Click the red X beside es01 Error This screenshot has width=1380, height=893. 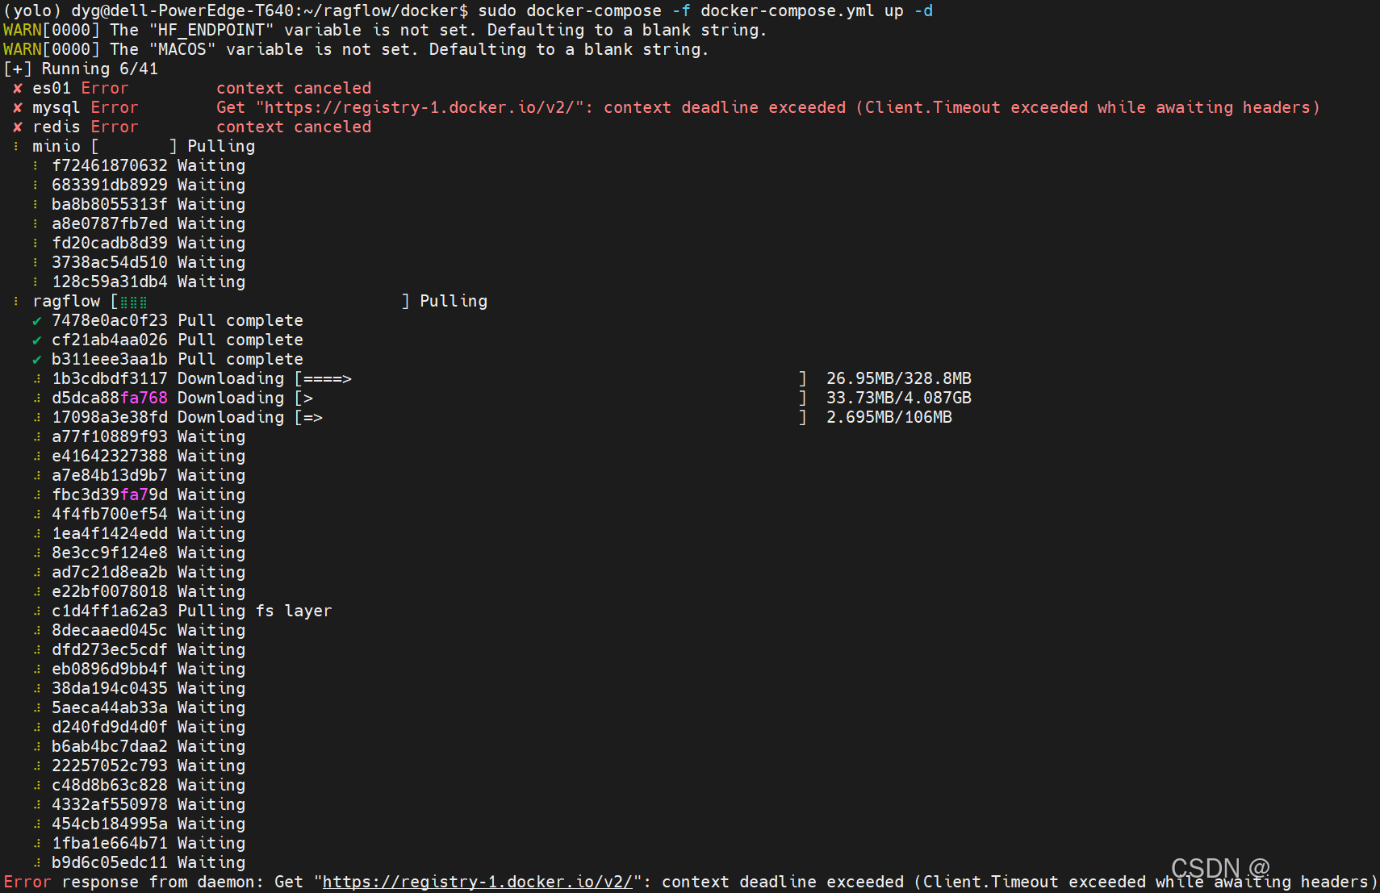point(18,88)
